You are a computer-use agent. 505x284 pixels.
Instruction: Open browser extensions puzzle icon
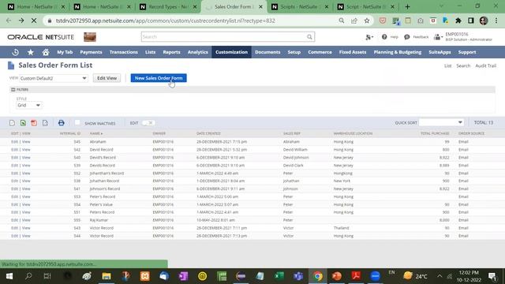point(458,21)
